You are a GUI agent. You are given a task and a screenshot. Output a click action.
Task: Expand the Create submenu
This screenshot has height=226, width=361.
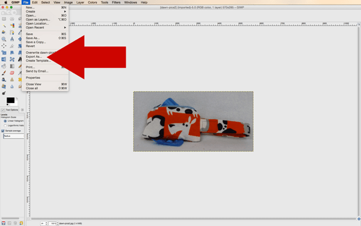[45, 11]
